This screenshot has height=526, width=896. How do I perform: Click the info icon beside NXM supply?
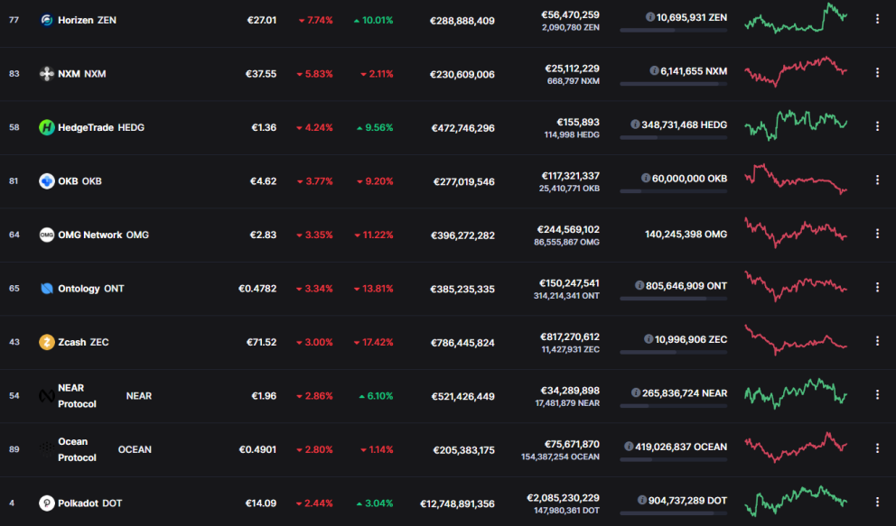654,70
